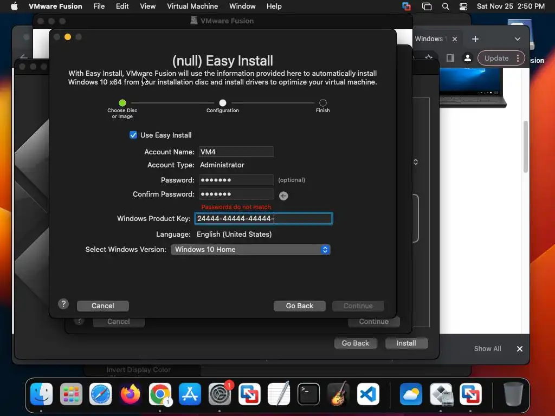Click the Stage Manager windows icon in menu bar

tap(427, 6)
